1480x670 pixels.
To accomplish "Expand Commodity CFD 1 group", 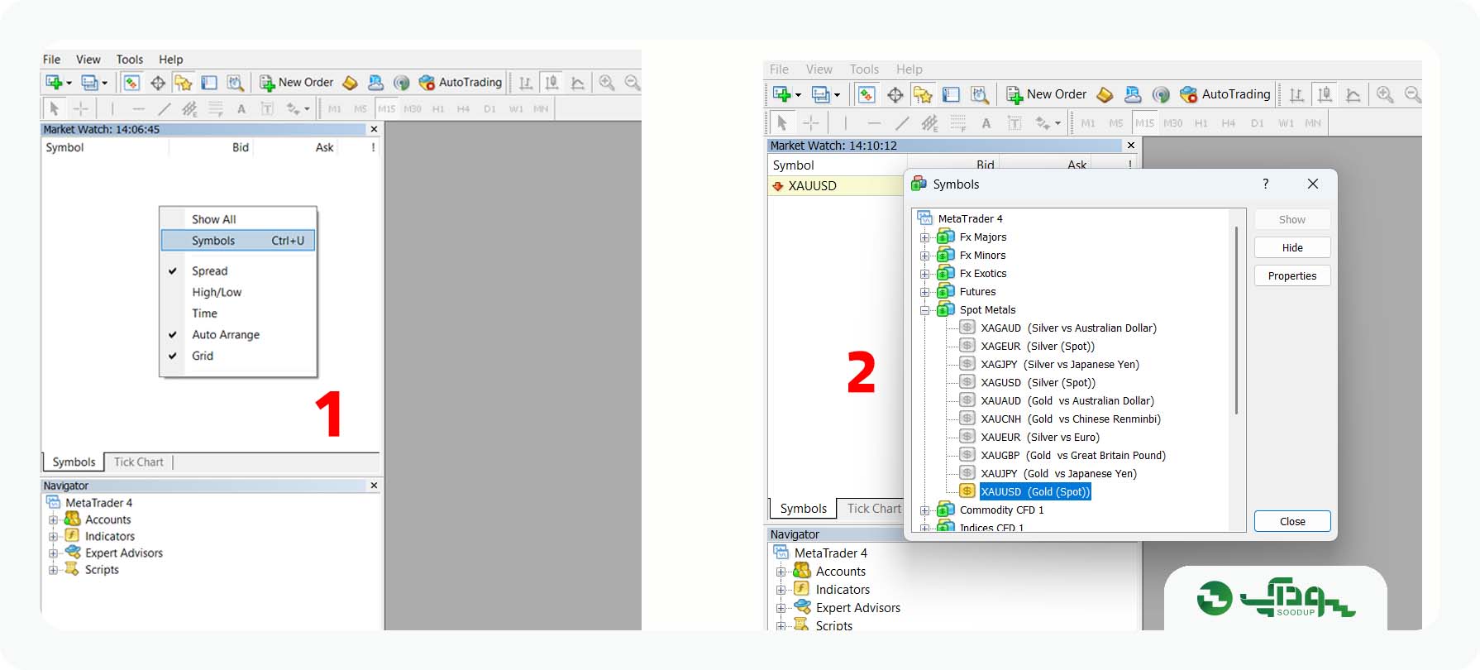I will (x=925, y=510).
